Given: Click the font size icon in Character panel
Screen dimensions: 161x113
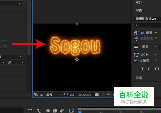Looking at the screenshot, I should point(136,33).
